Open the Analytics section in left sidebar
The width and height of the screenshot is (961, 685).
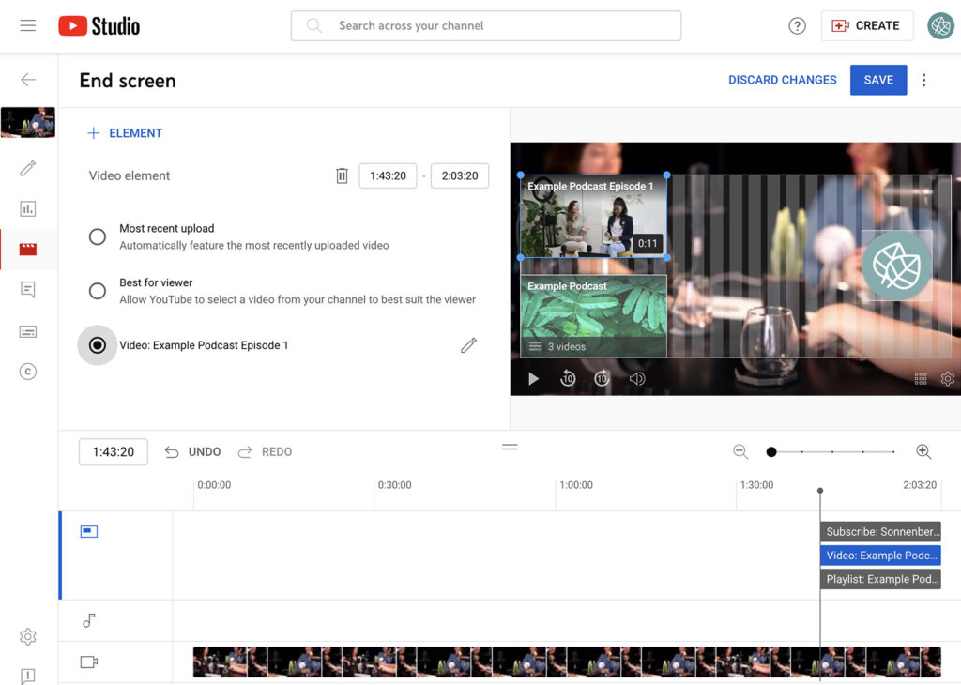click(x=27, y=208)
